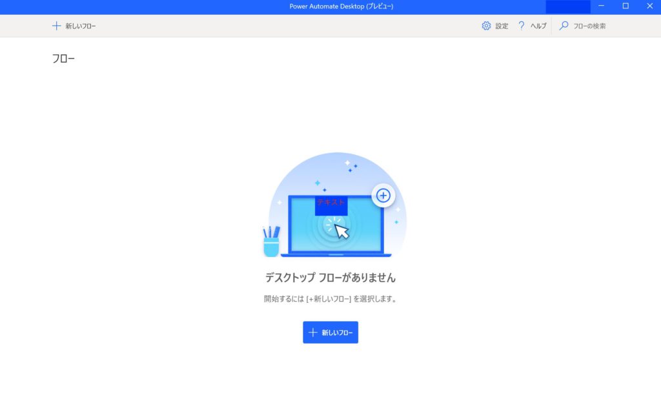The height and width of the screenshot is (412, 661).
Task: Click the laptop screen illustration
Action: click(x=336, y=225)
